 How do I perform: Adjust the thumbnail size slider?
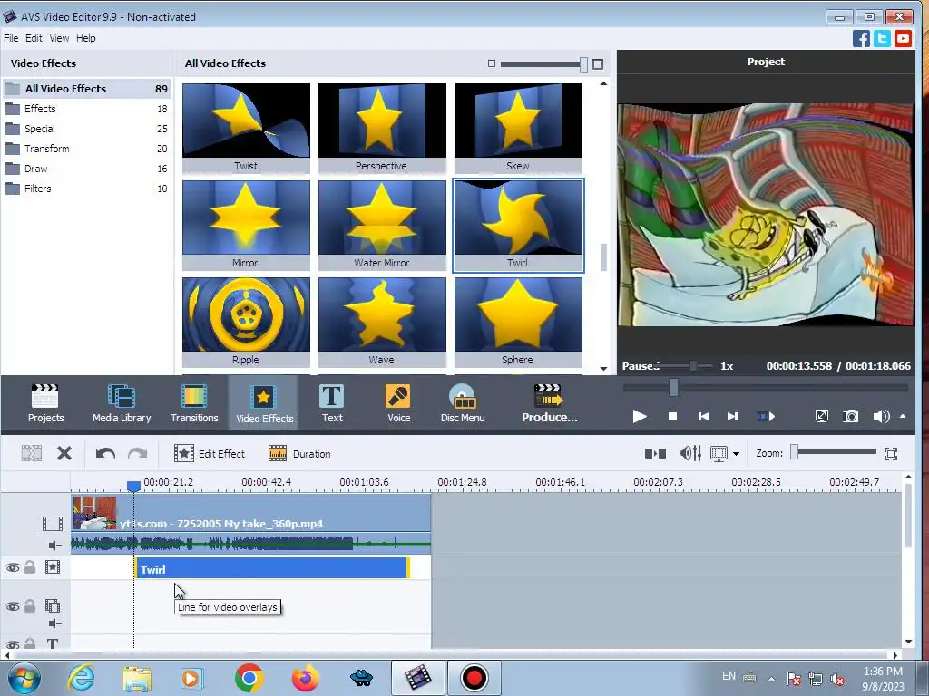pos(583,64)
